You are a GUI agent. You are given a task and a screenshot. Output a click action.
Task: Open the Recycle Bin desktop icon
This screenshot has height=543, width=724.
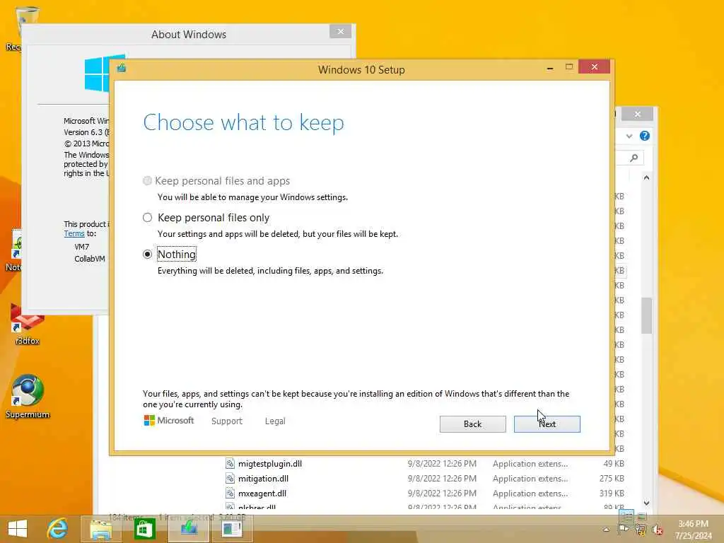pyautogui.click(x=27, y=28)
